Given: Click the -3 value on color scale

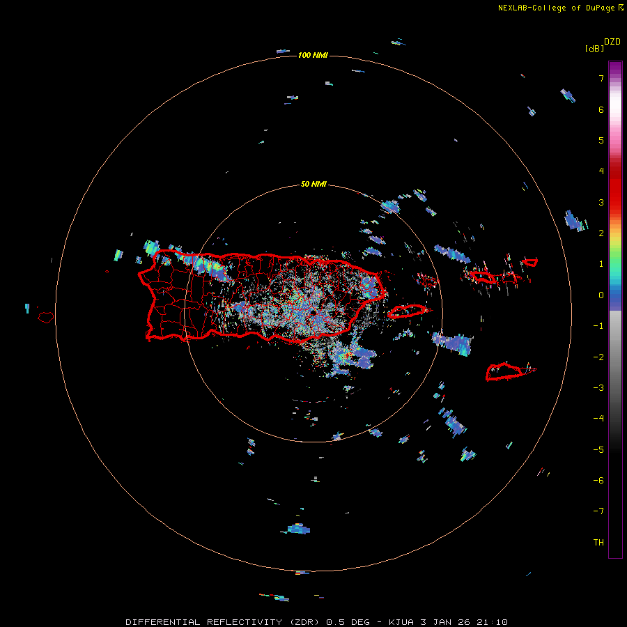Looking at the screenshot, I should (x=598, y=388).
